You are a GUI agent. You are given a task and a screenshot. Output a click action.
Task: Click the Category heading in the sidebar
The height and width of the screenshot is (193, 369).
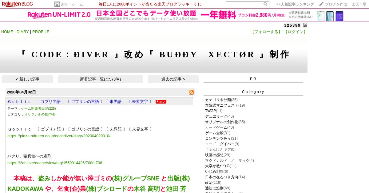point(253,92)
